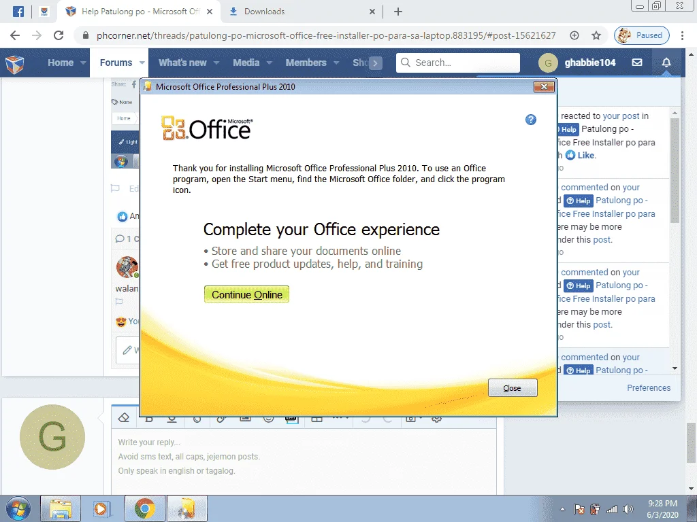Click the phcorner site logo
This screenshot has height=522, width=697.
coord(15,63)
